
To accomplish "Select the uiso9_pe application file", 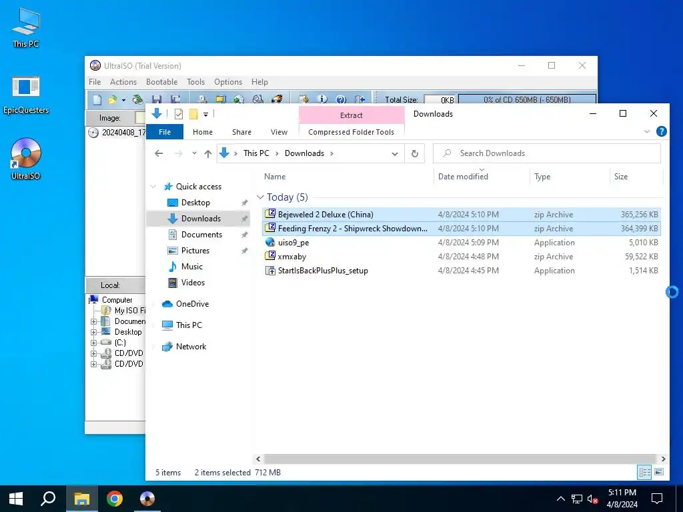I will pos(462,243).
